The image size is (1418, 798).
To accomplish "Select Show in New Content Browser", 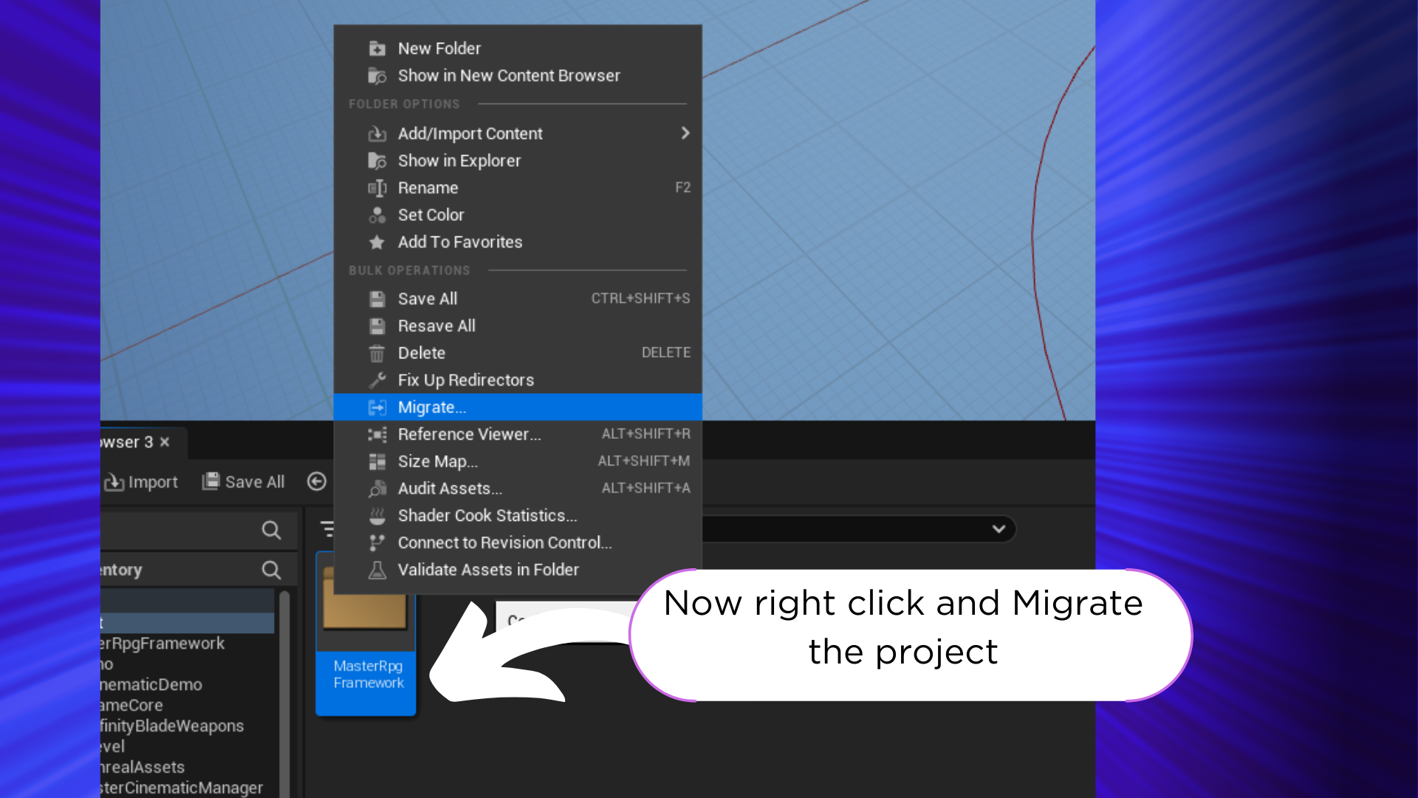I will click(x=517, y=75).
